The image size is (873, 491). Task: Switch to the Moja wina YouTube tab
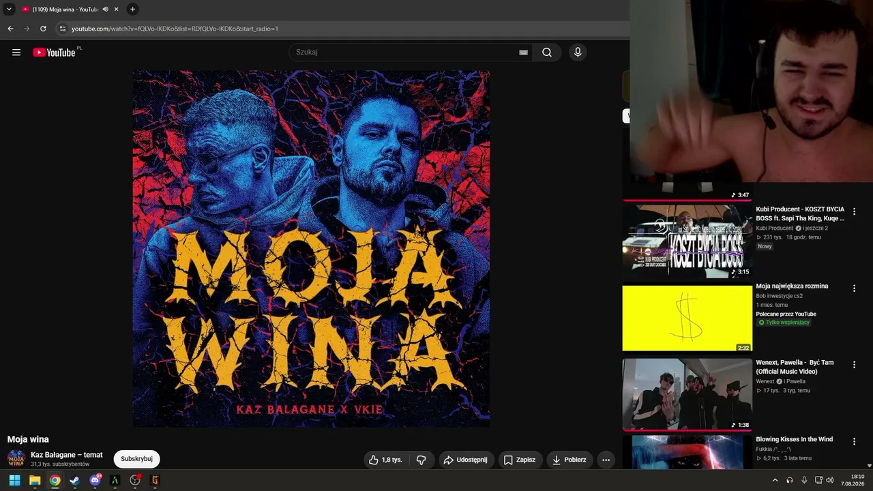pyautogui.click(x=65, y=10)
